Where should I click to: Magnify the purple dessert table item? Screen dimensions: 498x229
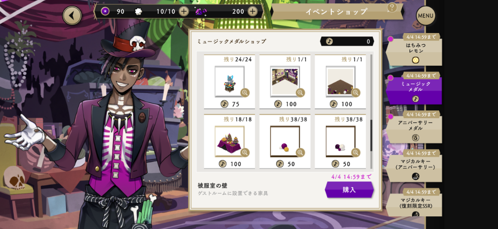point(245,153)
